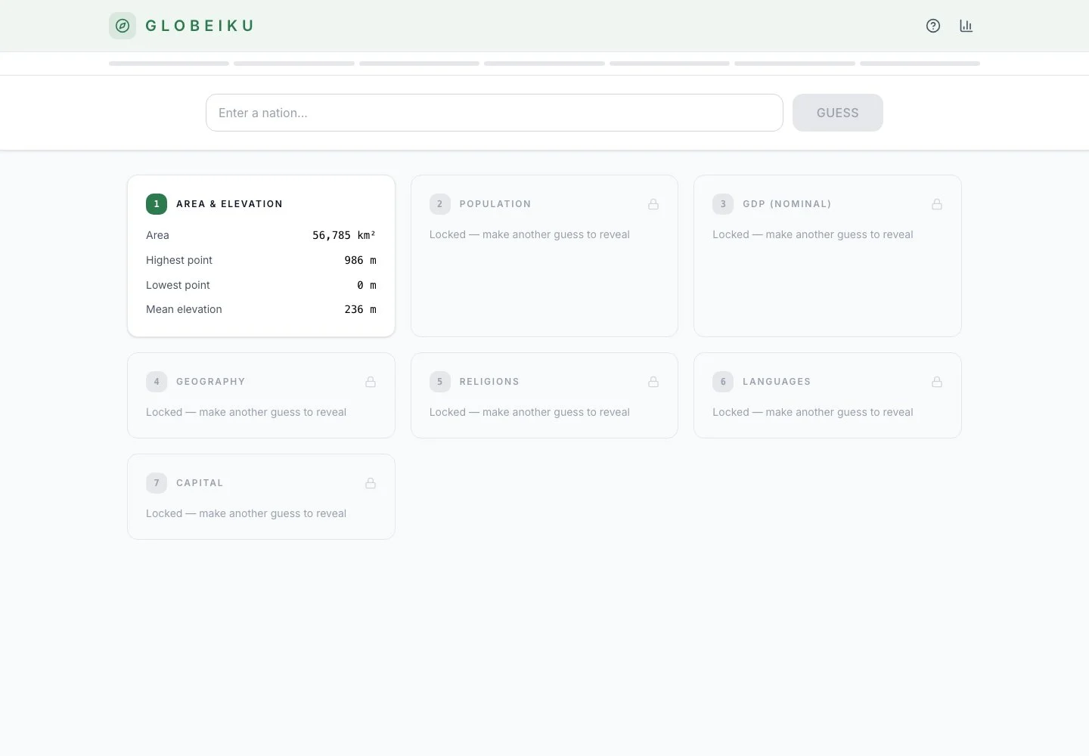The height and width of the screenshot is (756, 1089).
Task: Focus the 'Enter a nation...' input field
Action: (x=495, y=113)
